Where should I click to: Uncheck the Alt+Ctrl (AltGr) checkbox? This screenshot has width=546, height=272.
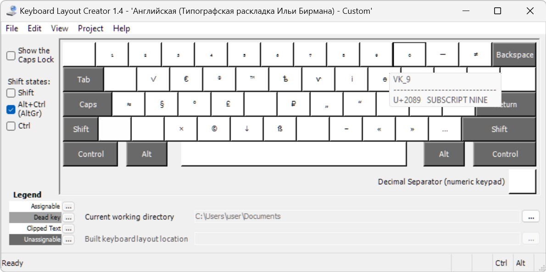11,109
